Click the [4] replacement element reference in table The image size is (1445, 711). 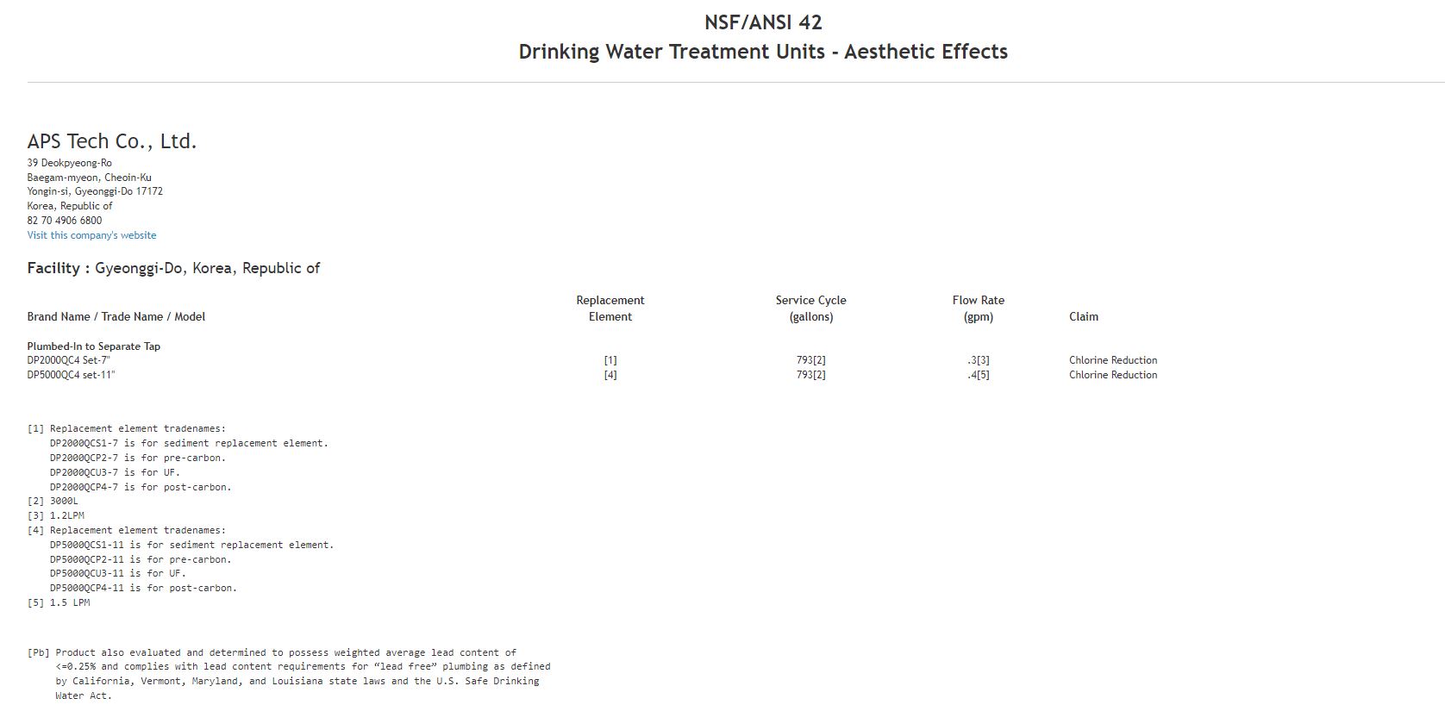click(610, 375)
